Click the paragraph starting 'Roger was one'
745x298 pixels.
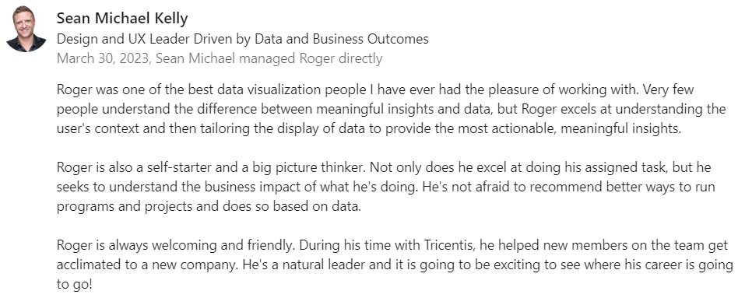point(391,109)
